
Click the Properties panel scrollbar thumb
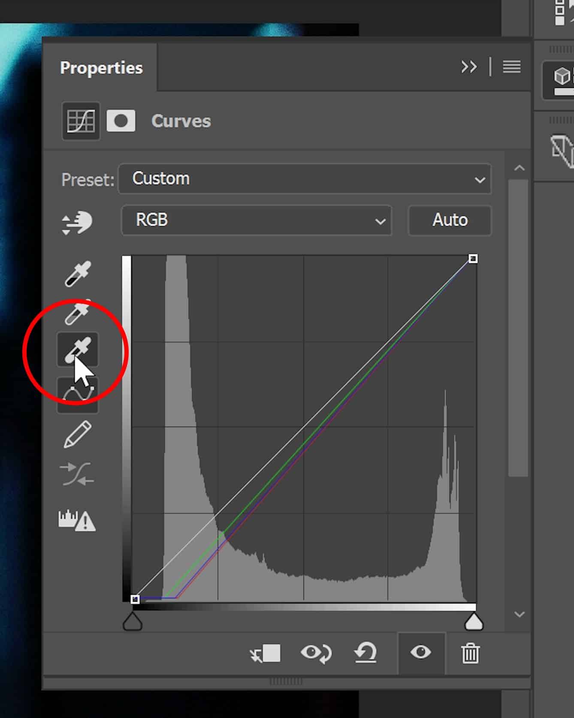518,328
